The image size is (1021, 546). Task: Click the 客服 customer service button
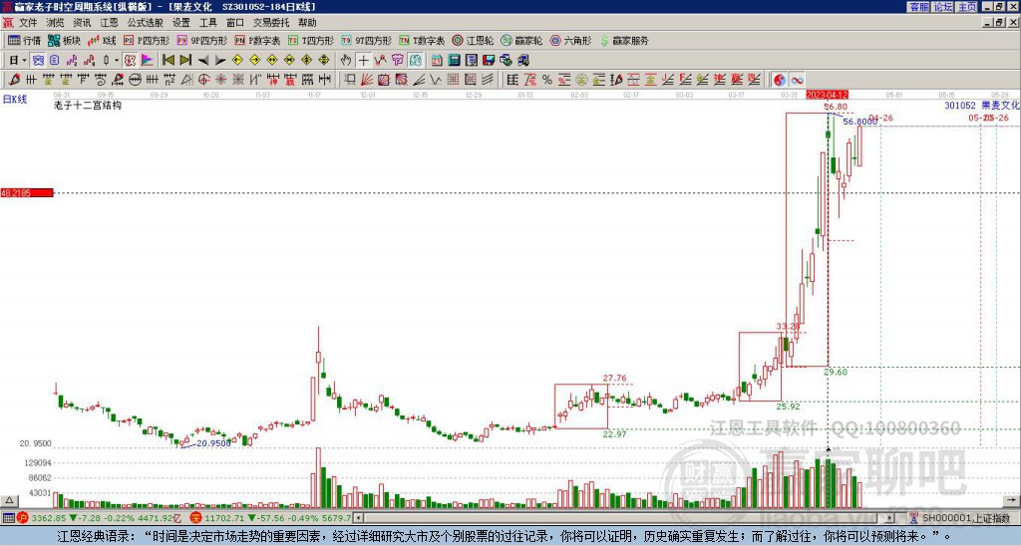point(918,7)
